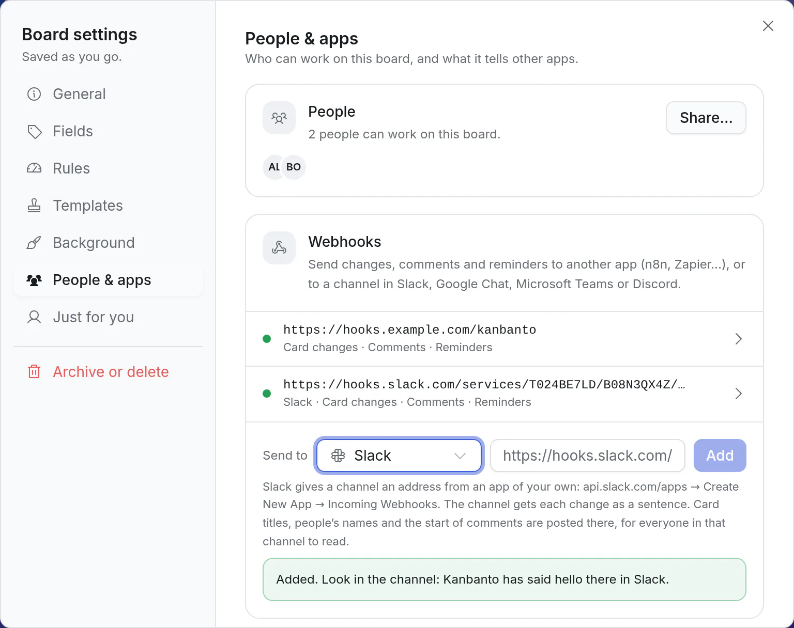The height and width of the screenshot is (628, 794).
Task: Click the https://hooks.example.com/kanbanto URL text
Action: 409,330
